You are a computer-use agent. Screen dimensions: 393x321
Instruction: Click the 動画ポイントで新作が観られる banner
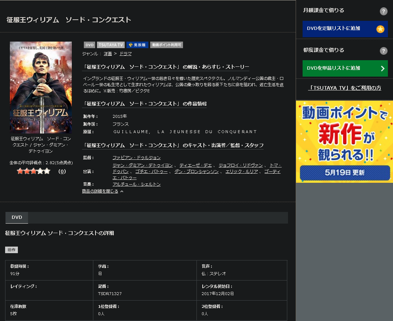[x=345, y=142]
